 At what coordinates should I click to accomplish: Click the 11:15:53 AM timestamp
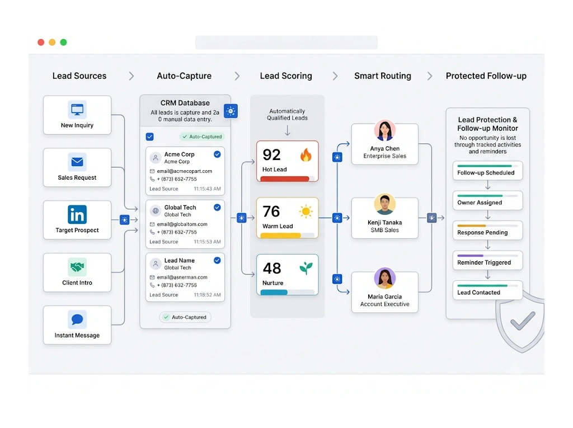207,242
